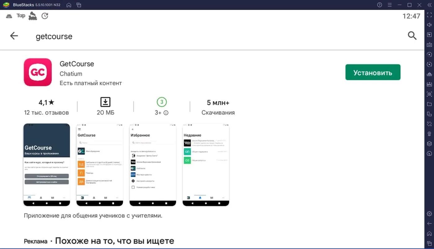Click the sync/rotate circular icon in sidebar
The height and width of the screenshot is (249, 434).
point(429,64)
